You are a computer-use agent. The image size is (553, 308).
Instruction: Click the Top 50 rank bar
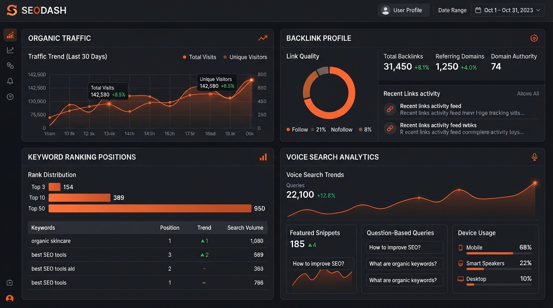[x=150, y=209]
